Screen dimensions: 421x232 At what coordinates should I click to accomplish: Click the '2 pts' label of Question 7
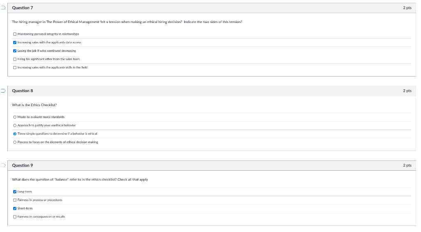[407, 8]
